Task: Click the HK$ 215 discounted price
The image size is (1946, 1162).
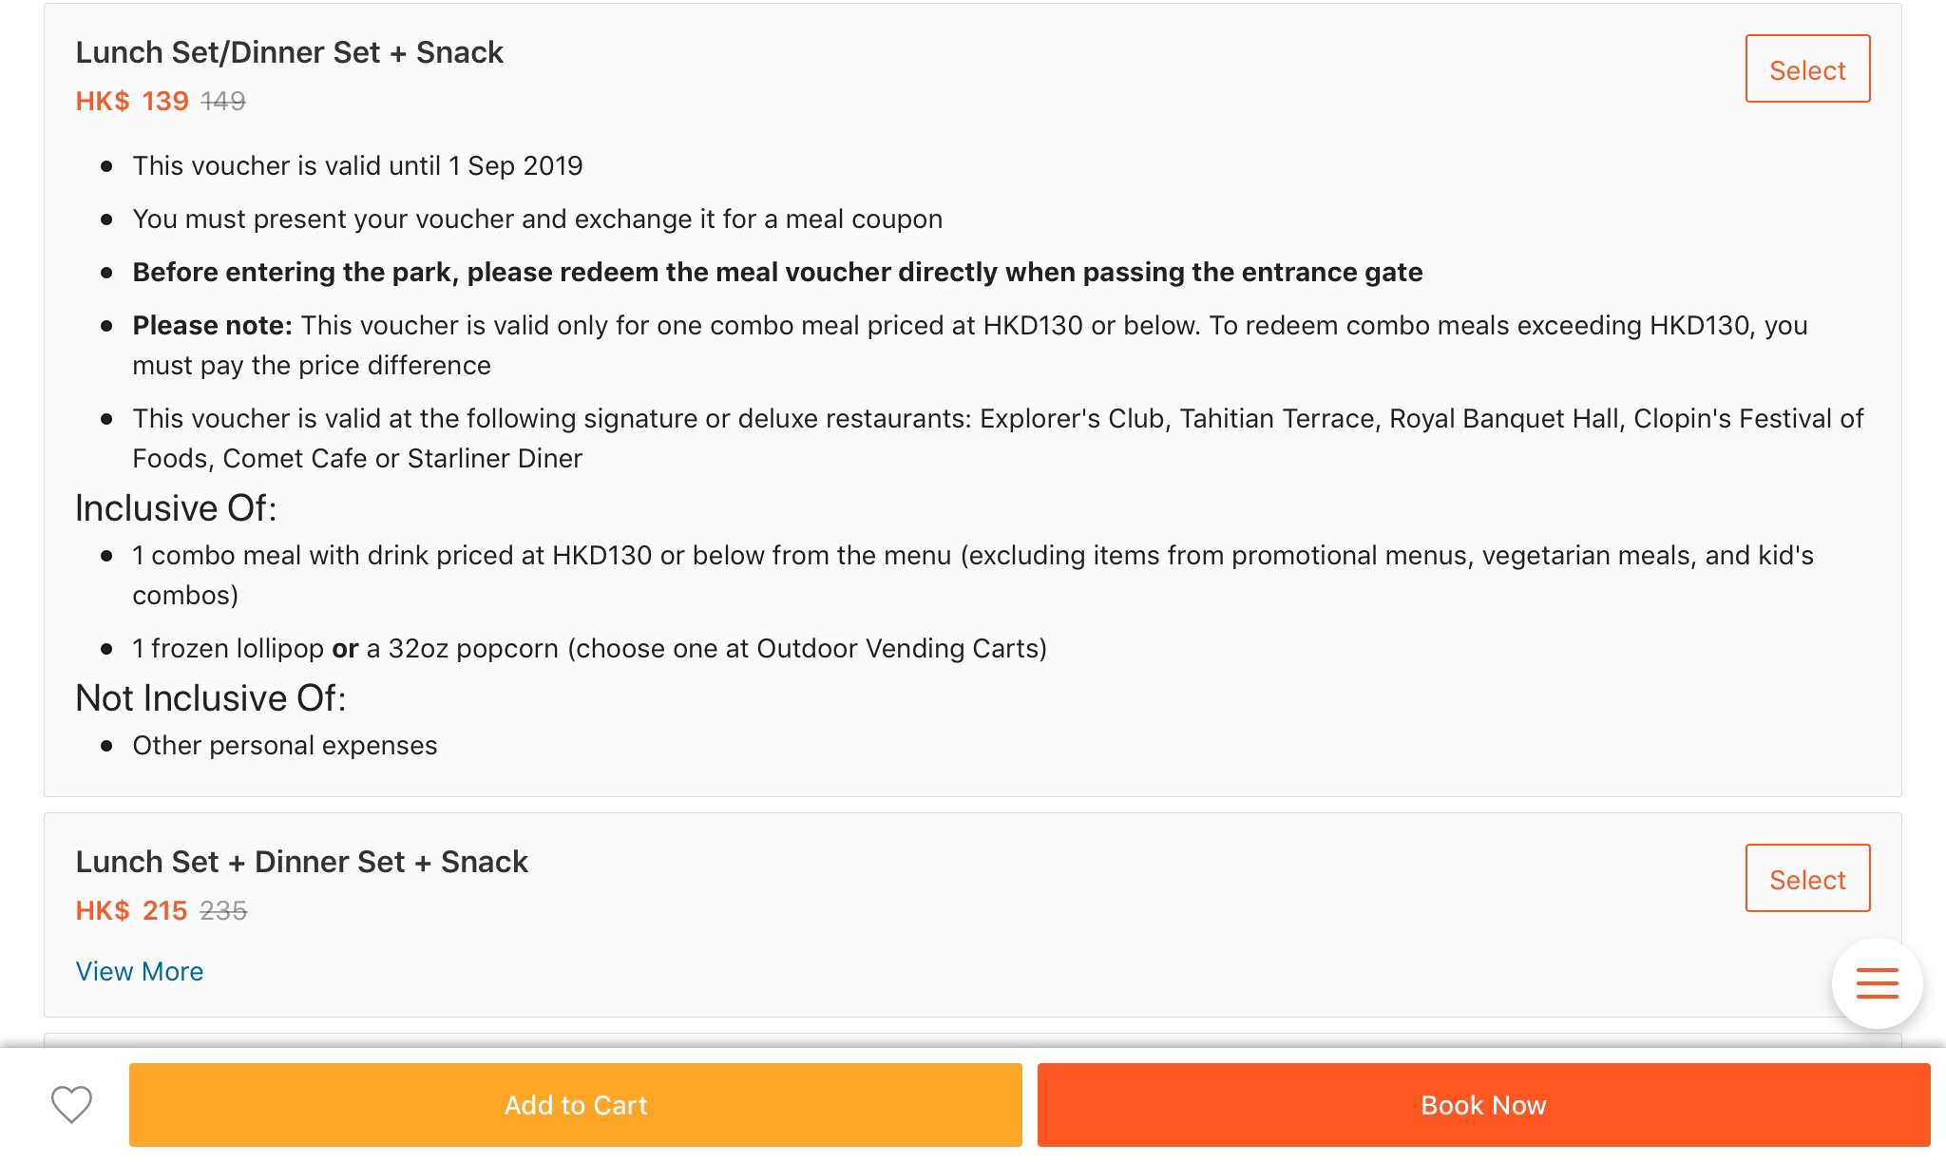Action: click(x=132, y=910)
